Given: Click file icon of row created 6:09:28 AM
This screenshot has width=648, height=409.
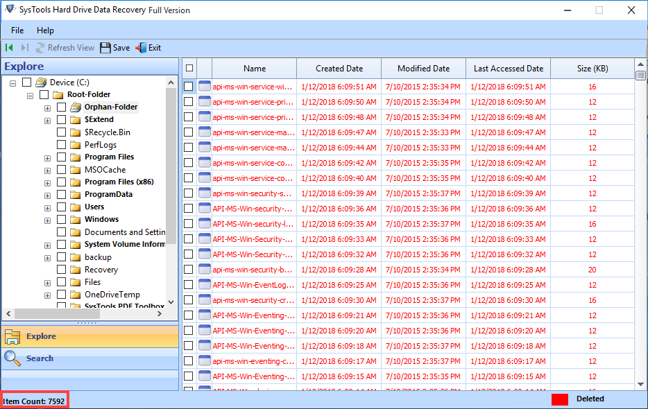Looking at the screenshot, I should [x=205, y=270].
